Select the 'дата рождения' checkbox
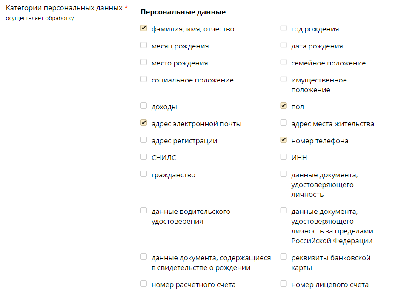This screenshot has width=398, height=293. (283, 46)
